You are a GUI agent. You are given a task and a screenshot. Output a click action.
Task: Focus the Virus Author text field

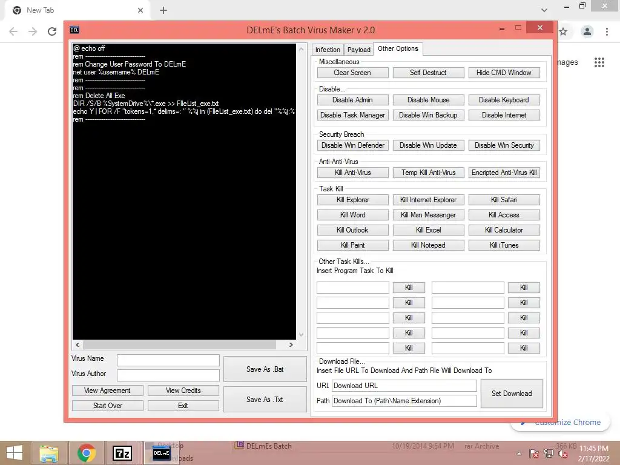point(168,375)
